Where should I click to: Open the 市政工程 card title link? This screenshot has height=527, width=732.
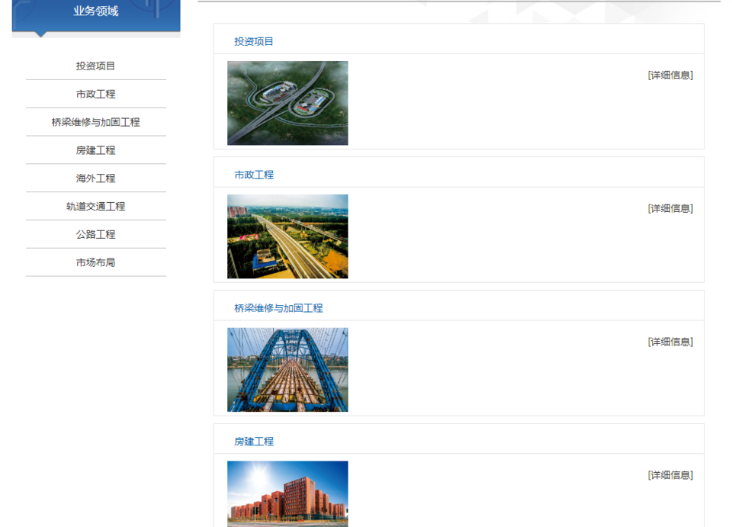tap(253, 175)
